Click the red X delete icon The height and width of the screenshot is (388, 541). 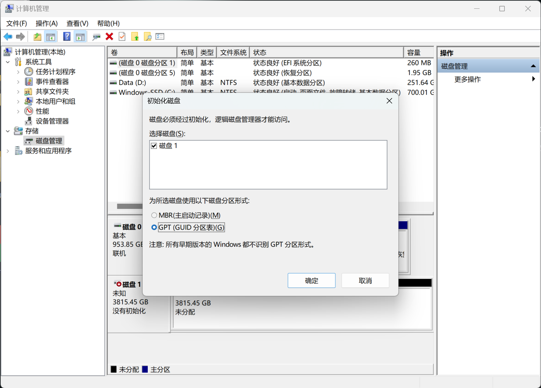point(109,37)
